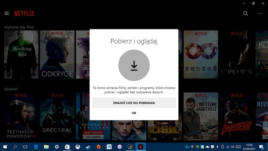The height and width of the screenshot is (151, 268).
Task: Open OneDrive cloud icon in the tray
Action: 207,147
